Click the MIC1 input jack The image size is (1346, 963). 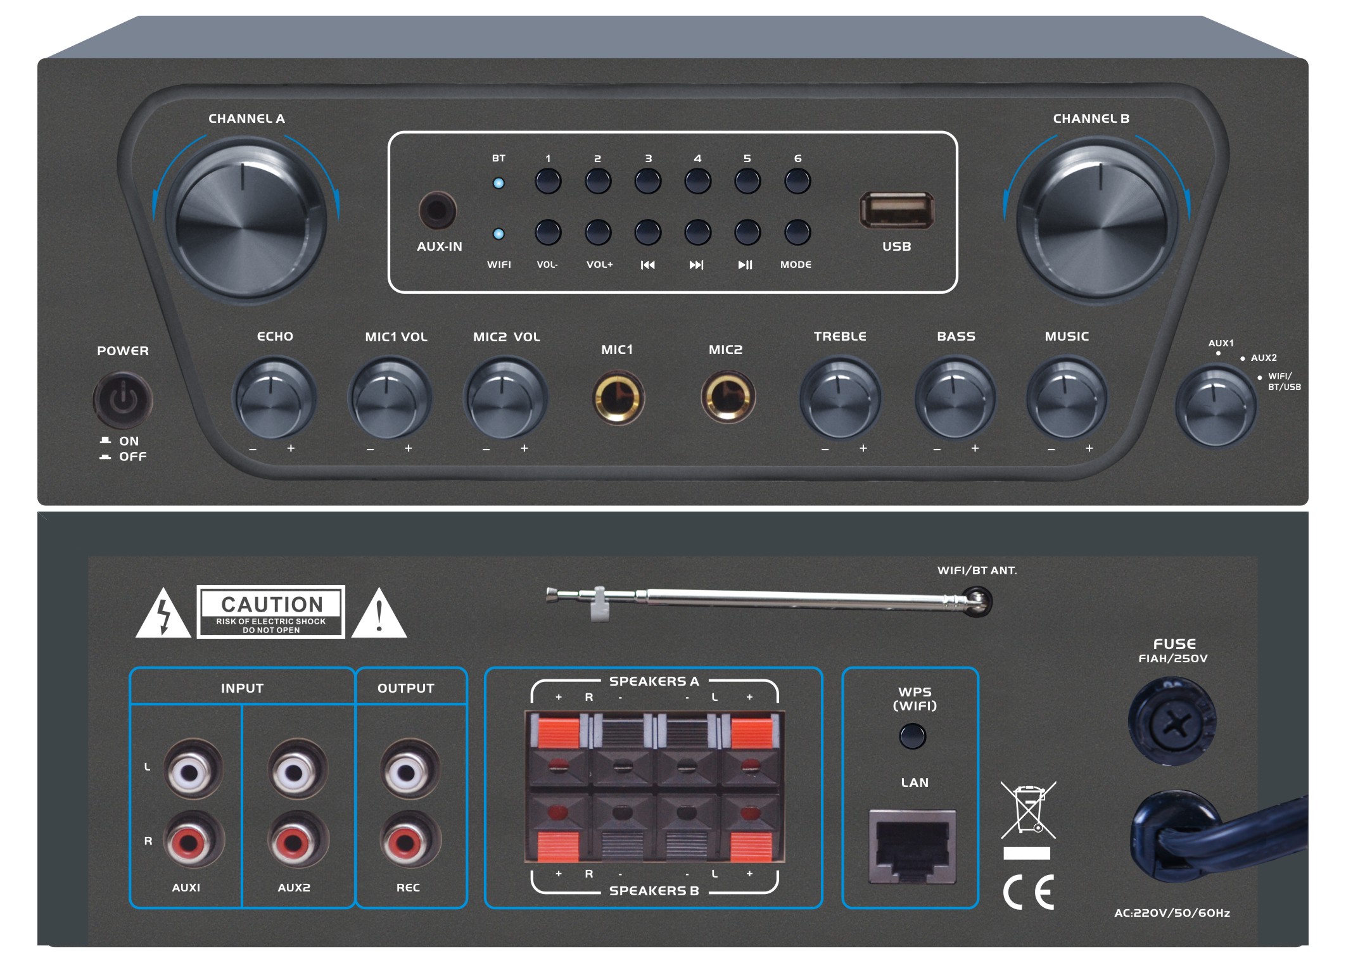point(618,398)
